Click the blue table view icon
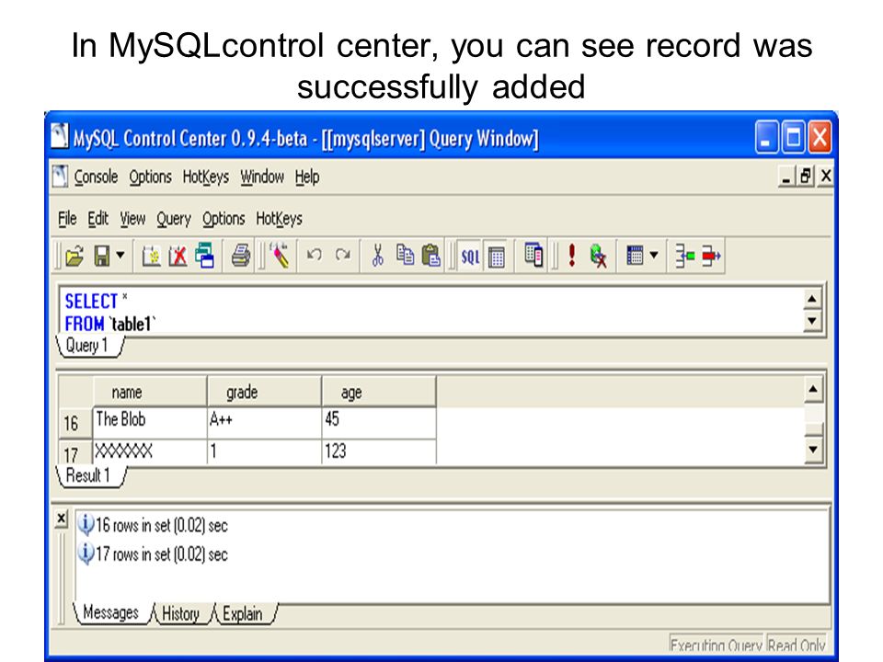Screen dimensions: 883x662 635,255
